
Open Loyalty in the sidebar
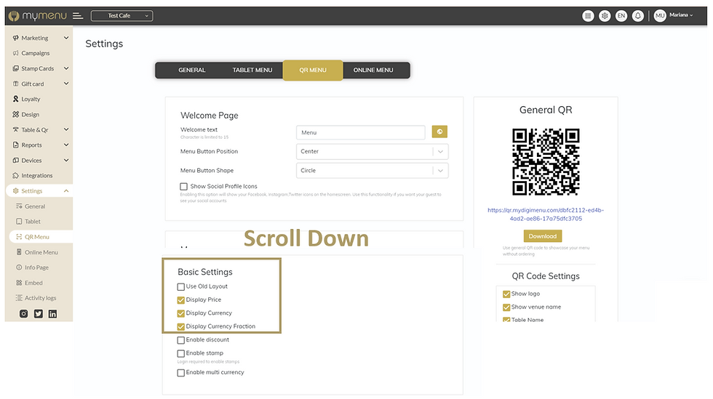(x=31, y=99)
